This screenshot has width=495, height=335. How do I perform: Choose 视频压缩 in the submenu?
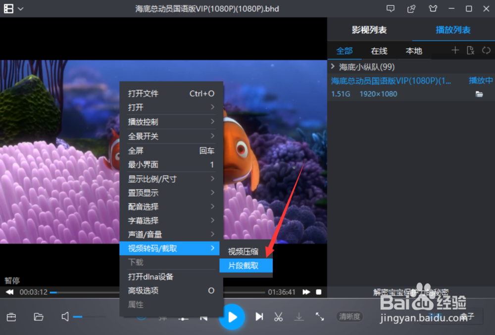(x=246, y=251)
